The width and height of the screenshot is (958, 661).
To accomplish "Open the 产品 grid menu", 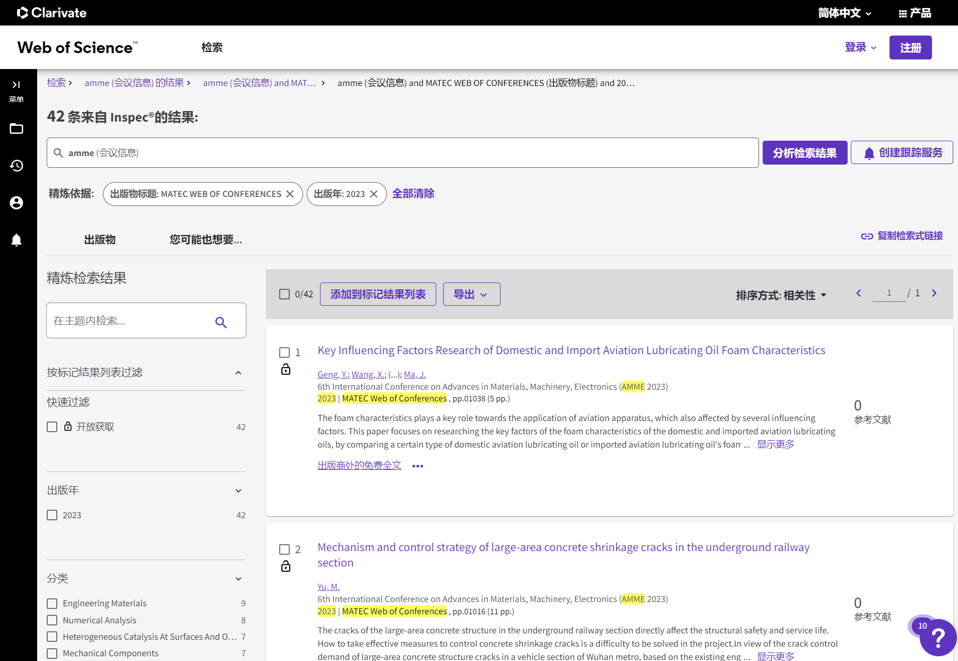I will pos(915,13).
